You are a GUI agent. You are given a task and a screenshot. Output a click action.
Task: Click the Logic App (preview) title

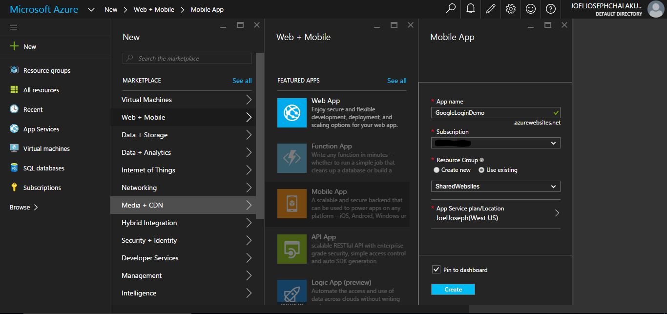pyautogui.click(x=341, y=282)
